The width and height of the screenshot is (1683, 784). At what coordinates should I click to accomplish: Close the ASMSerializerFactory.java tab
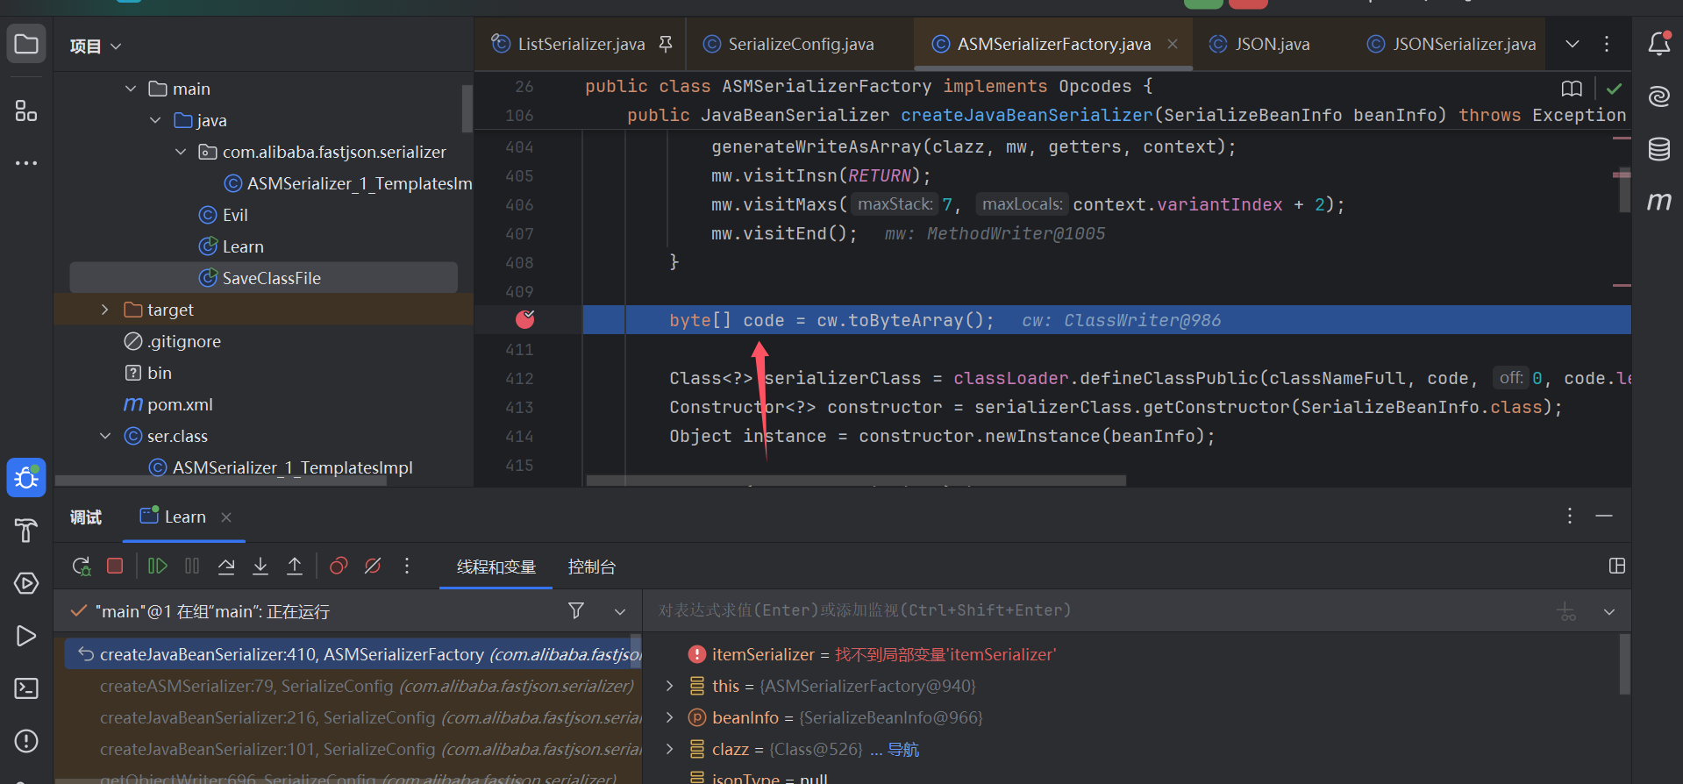(1173, 44)
